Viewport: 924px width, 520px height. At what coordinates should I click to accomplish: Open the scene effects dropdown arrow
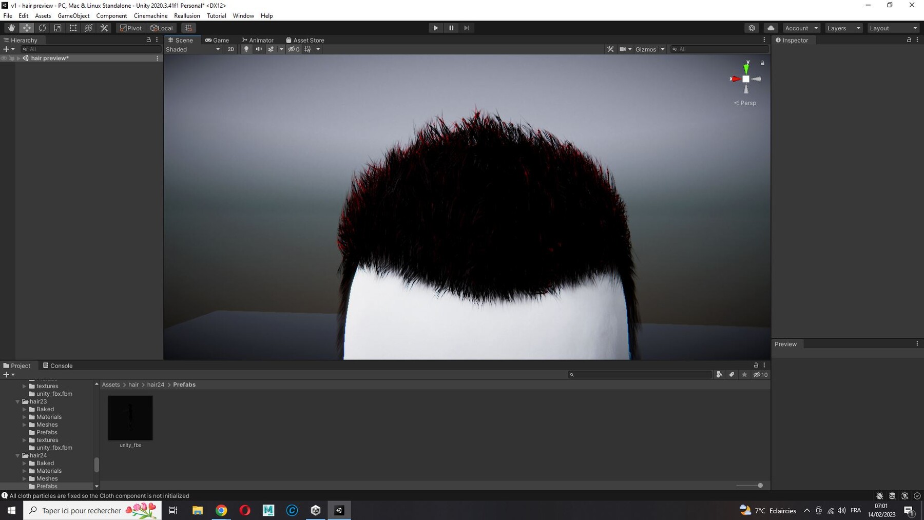[x=281, y=49]
